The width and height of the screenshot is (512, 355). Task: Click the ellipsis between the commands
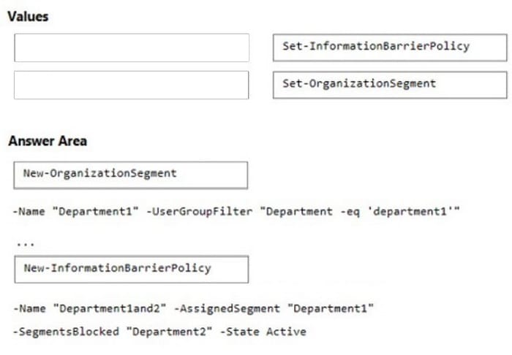[x=26, y=244]
